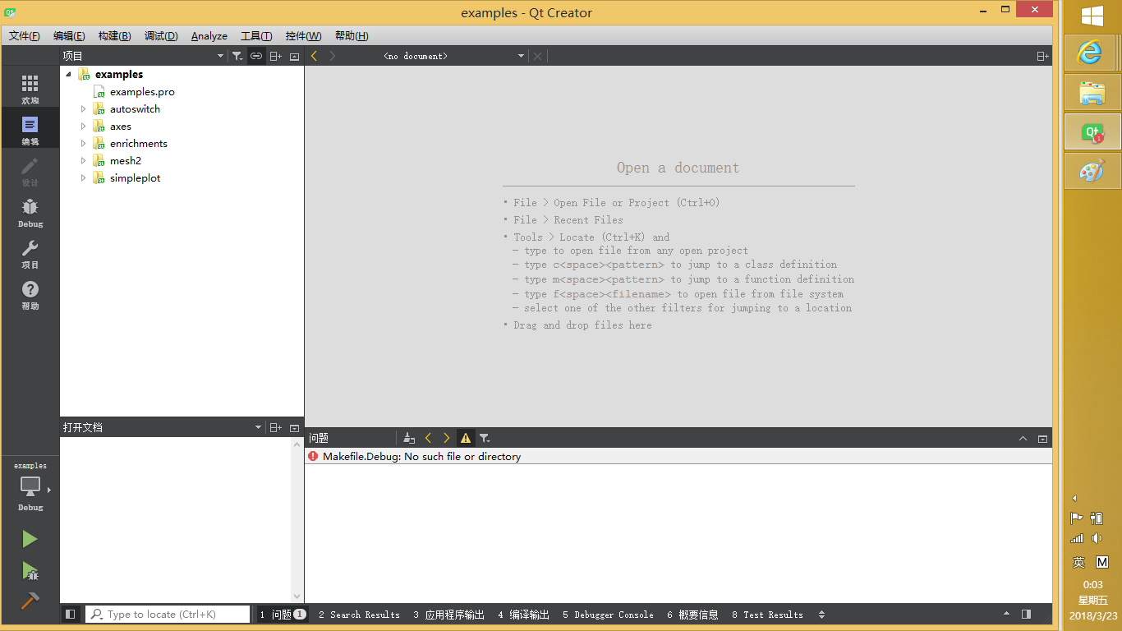Expand the mesh2 subproject

[x=83, y=161]
